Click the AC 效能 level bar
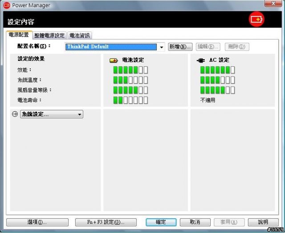The height and width of the screenshot is (233, 285). (x=218, y=70)
